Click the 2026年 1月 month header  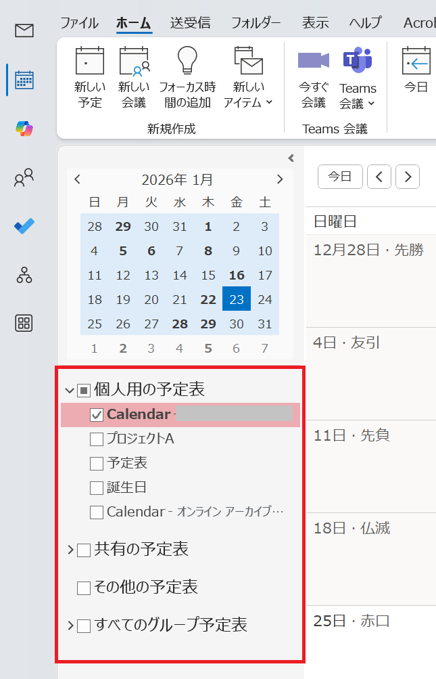[177, 179]
